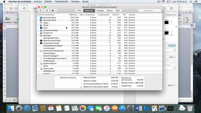Click the 70% stepper in Pages sidebar
Screen dimensions: 201x113
click(x=175, y=57)
